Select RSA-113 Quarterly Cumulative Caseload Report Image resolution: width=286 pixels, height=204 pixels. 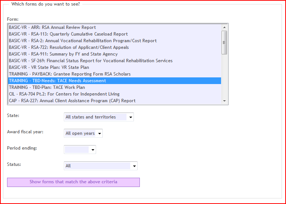[x=115, y=34]
